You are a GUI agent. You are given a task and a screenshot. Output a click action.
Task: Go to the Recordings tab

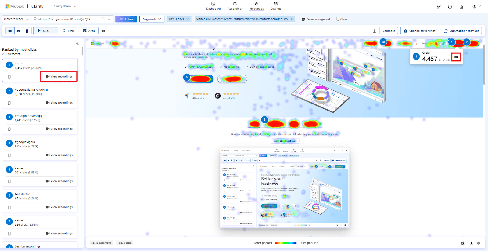click(x=235, y=6)
